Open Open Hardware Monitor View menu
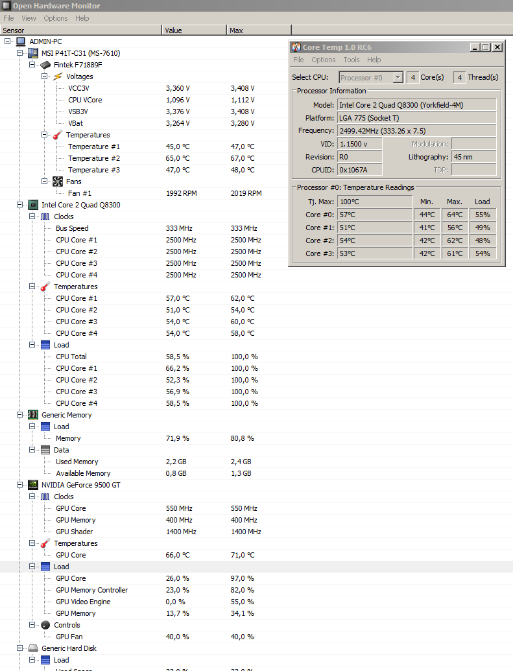 click(x=29, y=18)
